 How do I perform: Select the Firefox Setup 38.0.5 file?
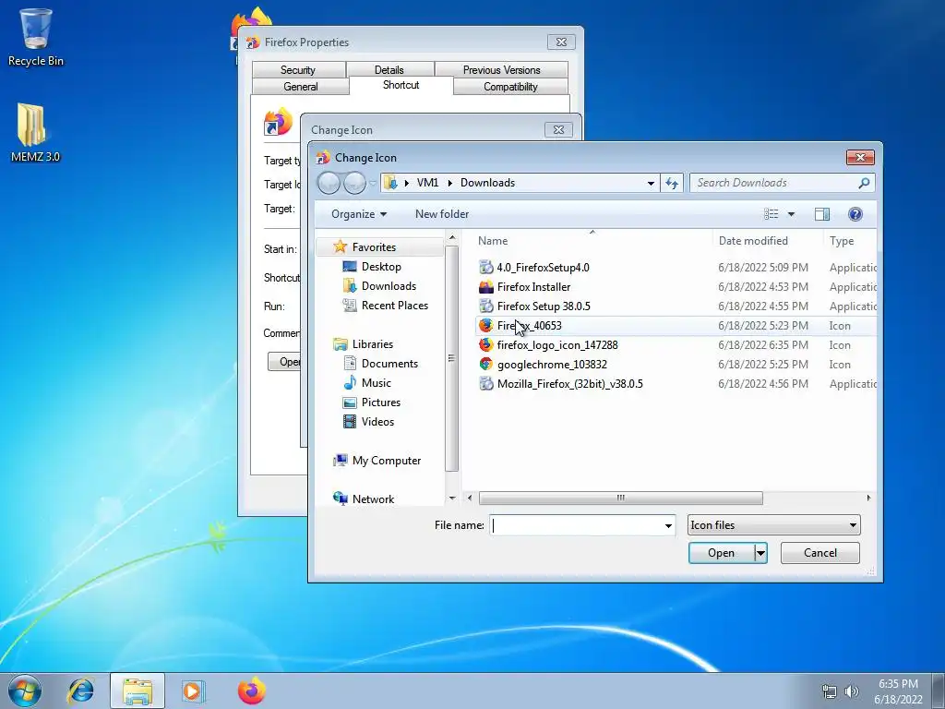(543, 306)
